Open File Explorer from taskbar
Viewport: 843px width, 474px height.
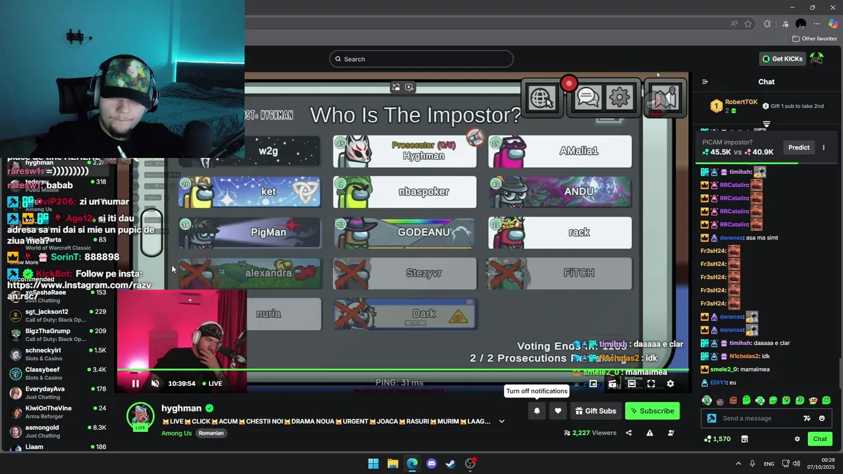click(x=393, y=463)
